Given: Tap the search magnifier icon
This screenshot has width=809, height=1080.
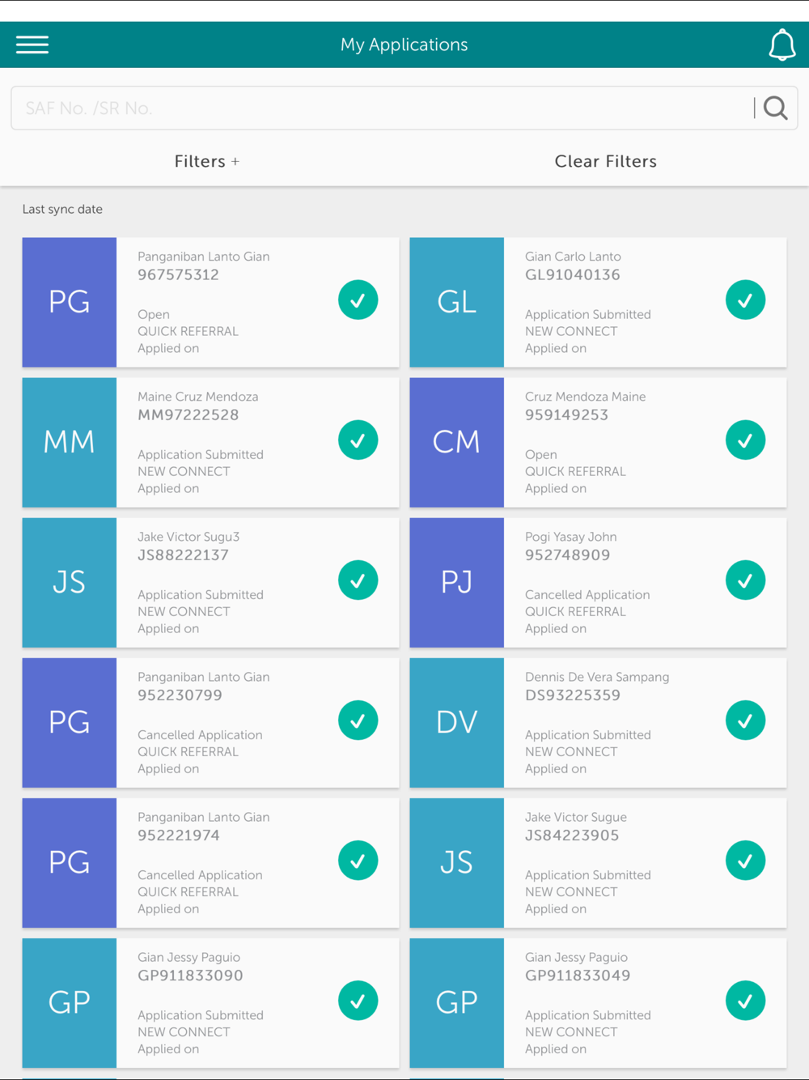Looking at the screenshot, I should [x=775, y=108].
